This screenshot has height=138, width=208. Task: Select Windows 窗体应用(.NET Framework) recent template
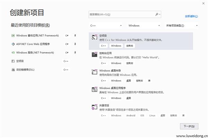37,36
